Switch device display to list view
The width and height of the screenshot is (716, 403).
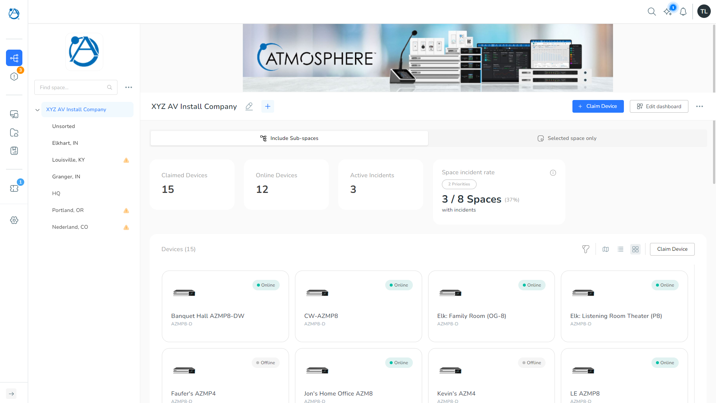tap(621, 249)
